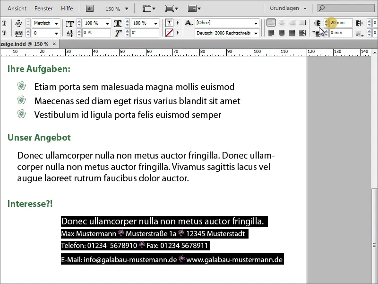Expand the stroke color flyout arrow

(178, 33)
